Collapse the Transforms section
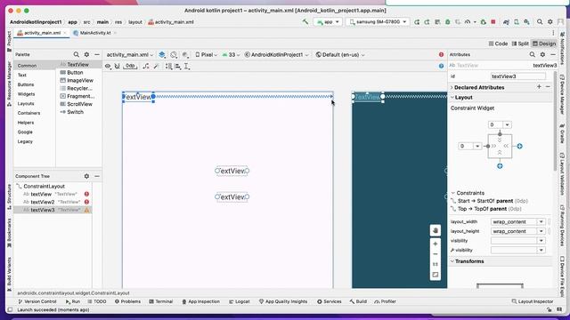 point(452,261)
